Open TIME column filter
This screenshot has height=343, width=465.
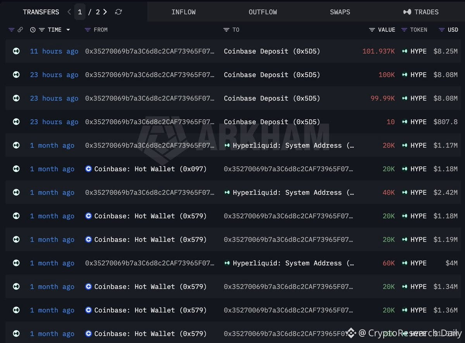41,30
